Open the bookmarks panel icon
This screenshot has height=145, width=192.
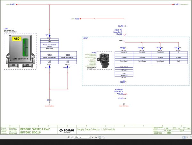[187, 137]
